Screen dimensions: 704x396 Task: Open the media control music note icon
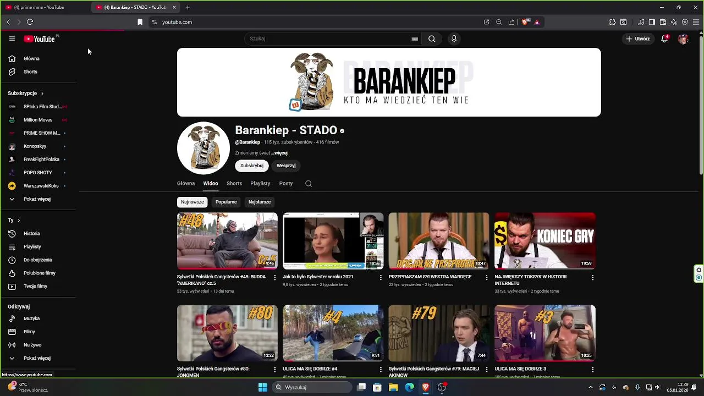tap(641, 22)
